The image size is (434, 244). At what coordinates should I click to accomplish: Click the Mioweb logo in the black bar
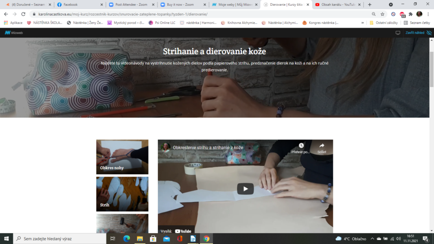click(x=14, y=33)
